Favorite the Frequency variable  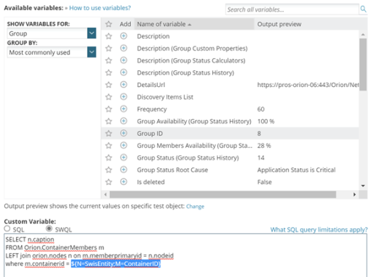tap(108, 109)
